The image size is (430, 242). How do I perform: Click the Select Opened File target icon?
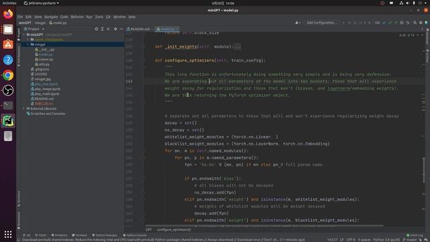(x=96, y=29)
